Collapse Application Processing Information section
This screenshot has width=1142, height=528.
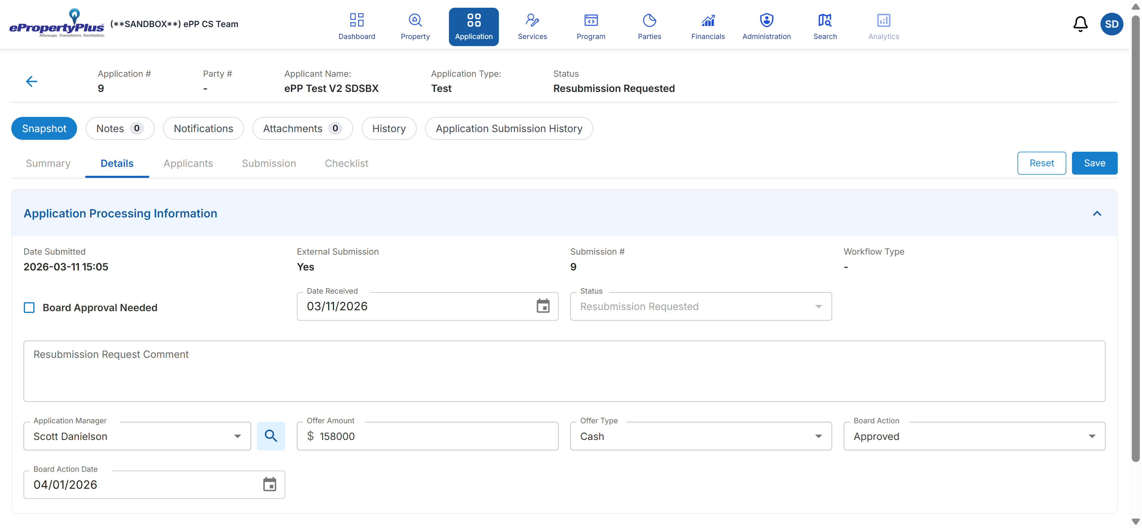[x=1097, y=214]
